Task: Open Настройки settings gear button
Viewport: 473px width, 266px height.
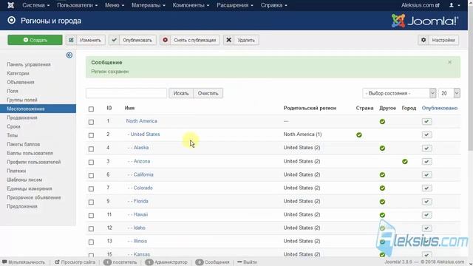Action: coord(438,40)
